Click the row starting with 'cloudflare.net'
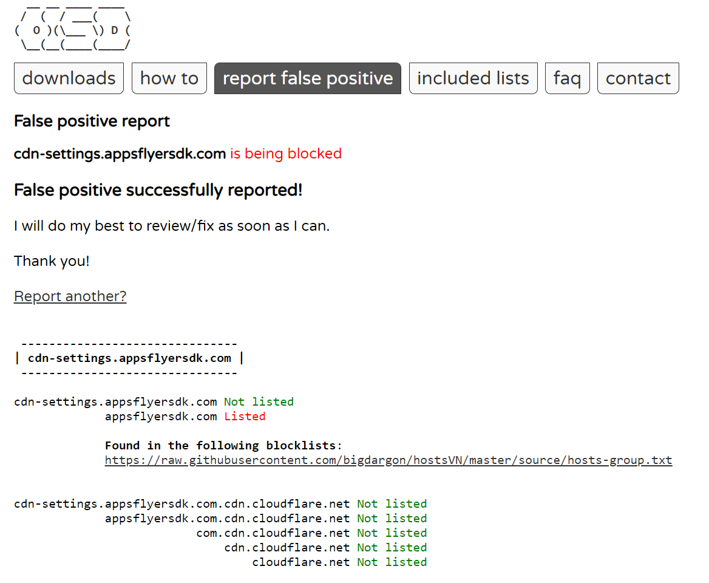 [x=339, y=562]
